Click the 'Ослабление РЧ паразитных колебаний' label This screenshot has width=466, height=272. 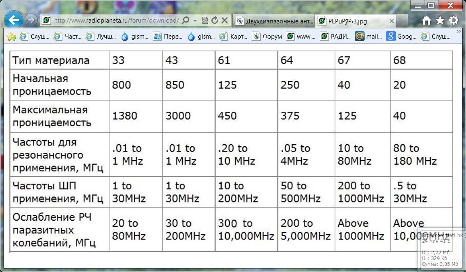(54, 230)
